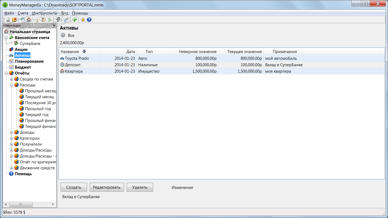Image resolution: width=388 pixels, height=218 pixels.
Task: Expand the Категории report node
Action: point(11,138)
